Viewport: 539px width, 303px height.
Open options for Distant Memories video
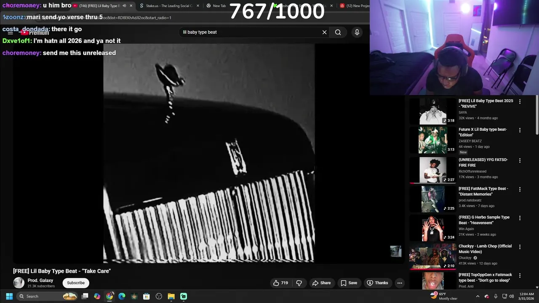click(520, 189)
